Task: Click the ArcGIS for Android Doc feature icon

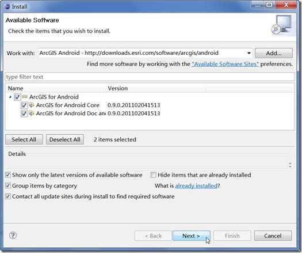Action: point(32,113)
